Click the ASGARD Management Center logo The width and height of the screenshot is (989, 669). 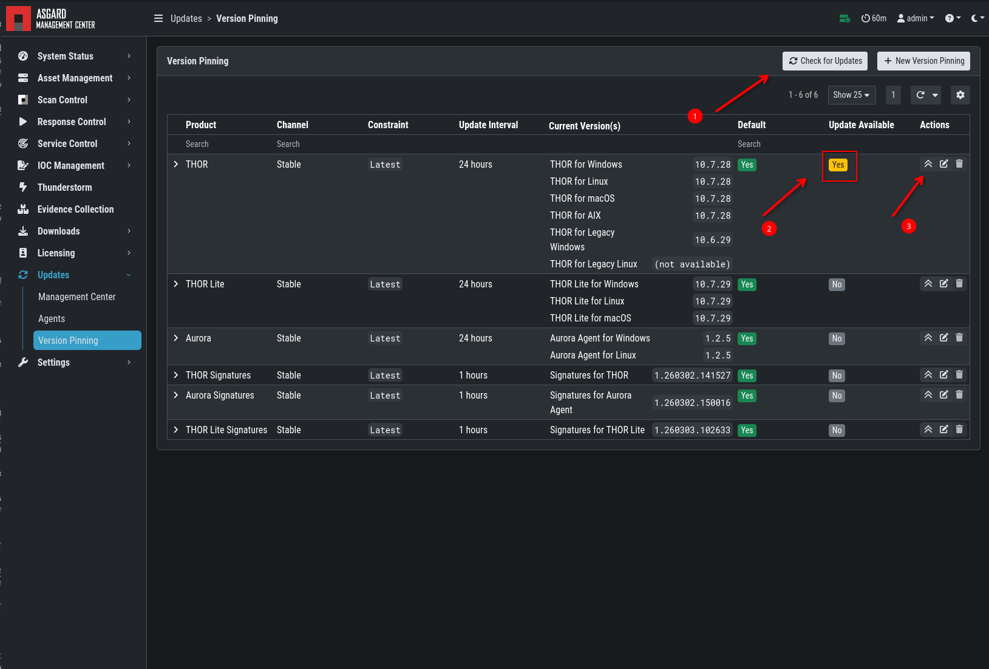pyautogui.click(x=51, y=19)
